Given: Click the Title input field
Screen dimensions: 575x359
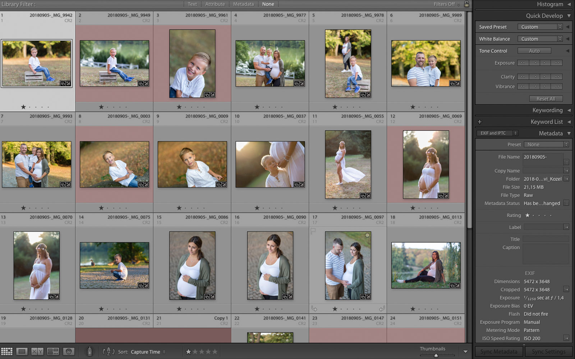Looking at the screenshot, I should pyautogui.click(x=546, y=239).
